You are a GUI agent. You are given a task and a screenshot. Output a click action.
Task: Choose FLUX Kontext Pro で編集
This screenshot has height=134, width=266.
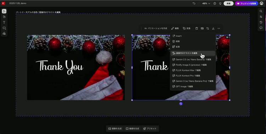click(x=193, y=76)
